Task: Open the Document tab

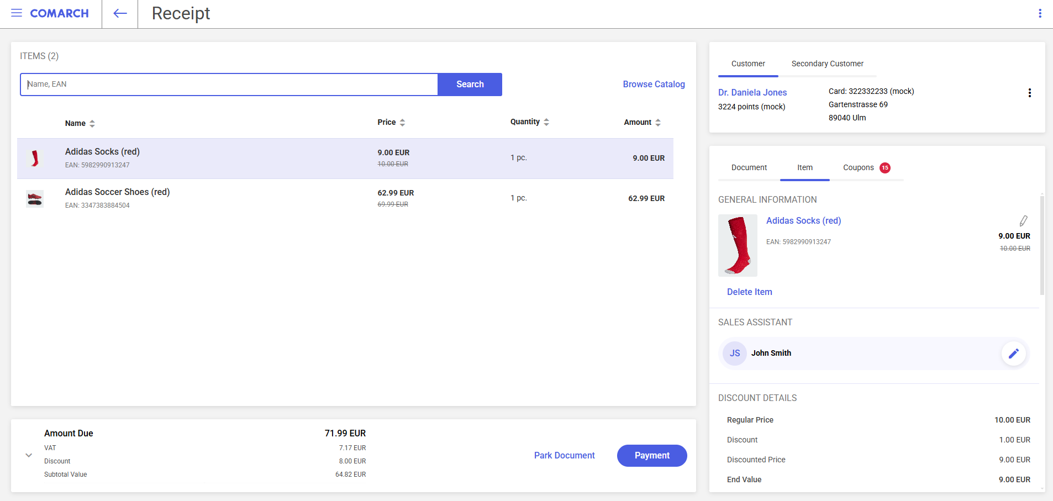Action: (x=749, y=167)
